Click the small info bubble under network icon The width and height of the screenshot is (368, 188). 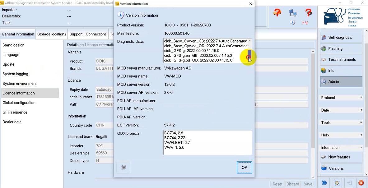(x=292, y=22)
